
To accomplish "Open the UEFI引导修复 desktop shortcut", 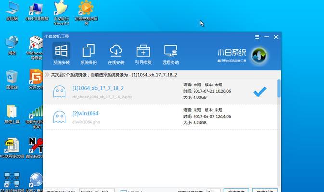I will point(37,12).
